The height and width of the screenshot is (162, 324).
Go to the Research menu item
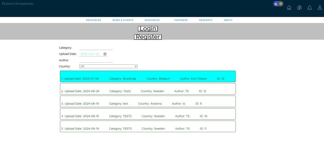tap(206, 20)
